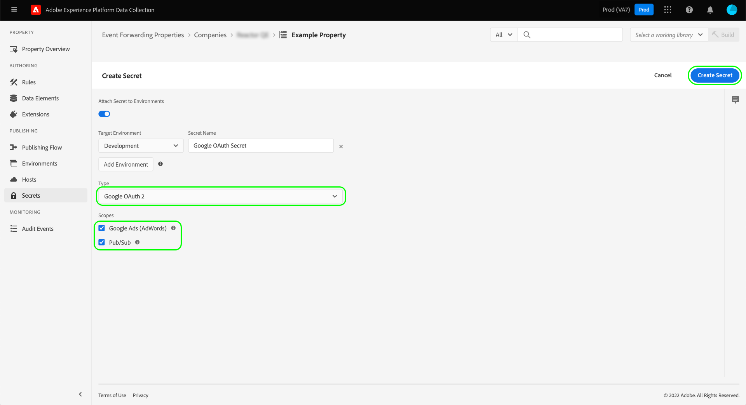Click the Property Overview icon
The width and height of the screenshot is (746, 405).
14,49
